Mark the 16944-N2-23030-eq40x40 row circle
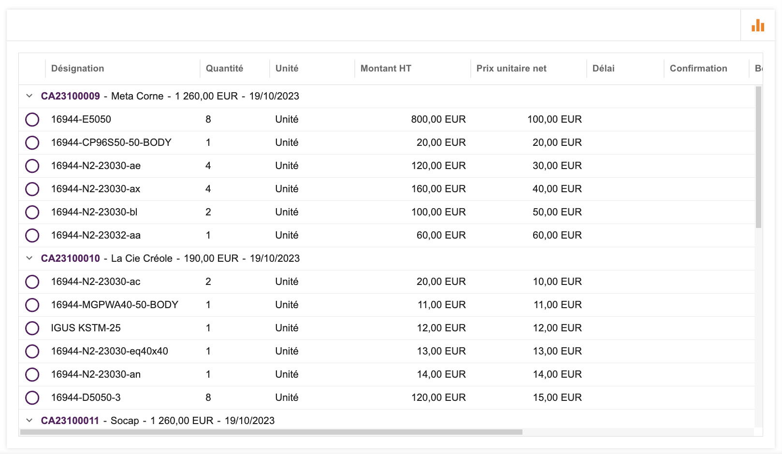 click(x=32, y=351)
